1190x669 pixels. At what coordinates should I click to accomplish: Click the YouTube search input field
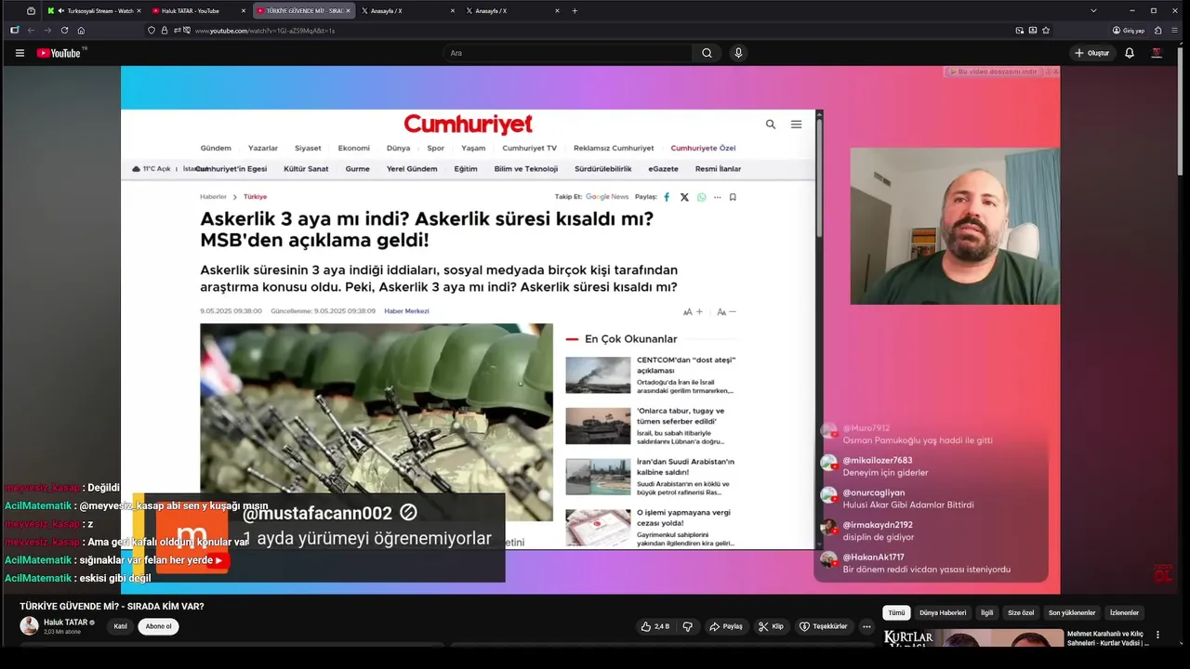pos(567,53)
